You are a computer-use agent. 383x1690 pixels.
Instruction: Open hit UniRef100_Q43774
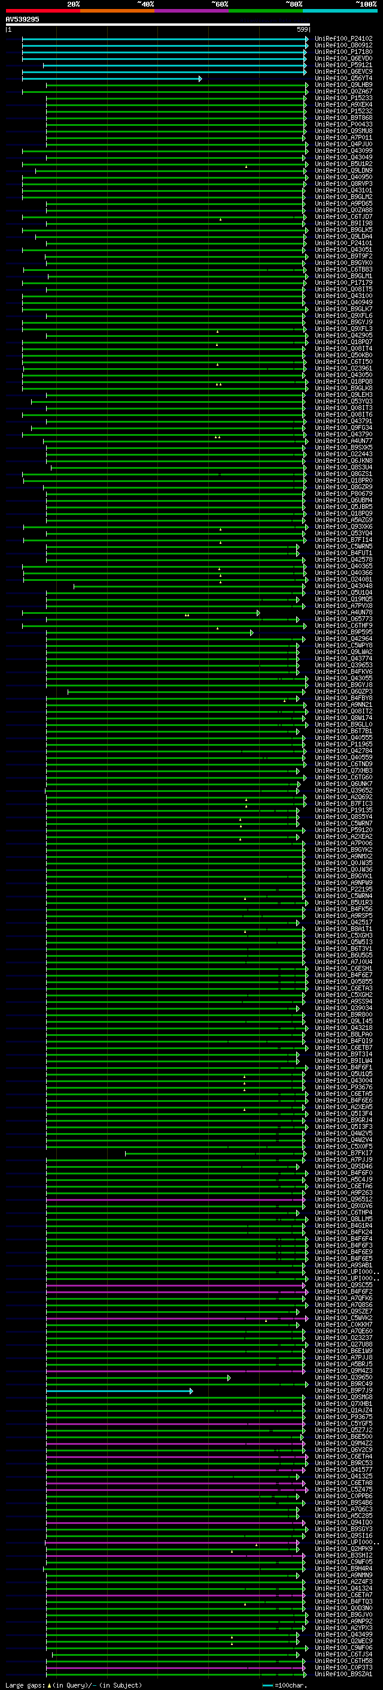click(x=344, y=659)
